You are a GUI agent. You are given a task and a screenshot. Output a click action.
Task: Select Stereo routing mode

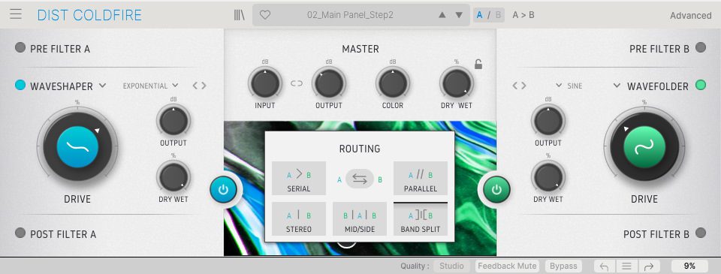tap(299, 219)
